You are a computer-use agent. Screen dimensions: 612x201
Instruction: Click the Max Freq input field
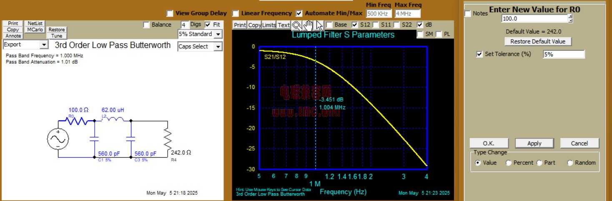(408, 13)
